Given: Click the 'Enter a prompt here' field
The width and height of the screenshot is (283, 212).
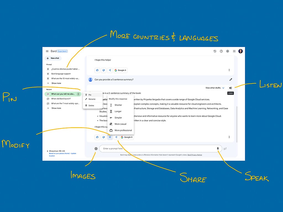Looking at the screenshot, I should [x=161, y=149].
